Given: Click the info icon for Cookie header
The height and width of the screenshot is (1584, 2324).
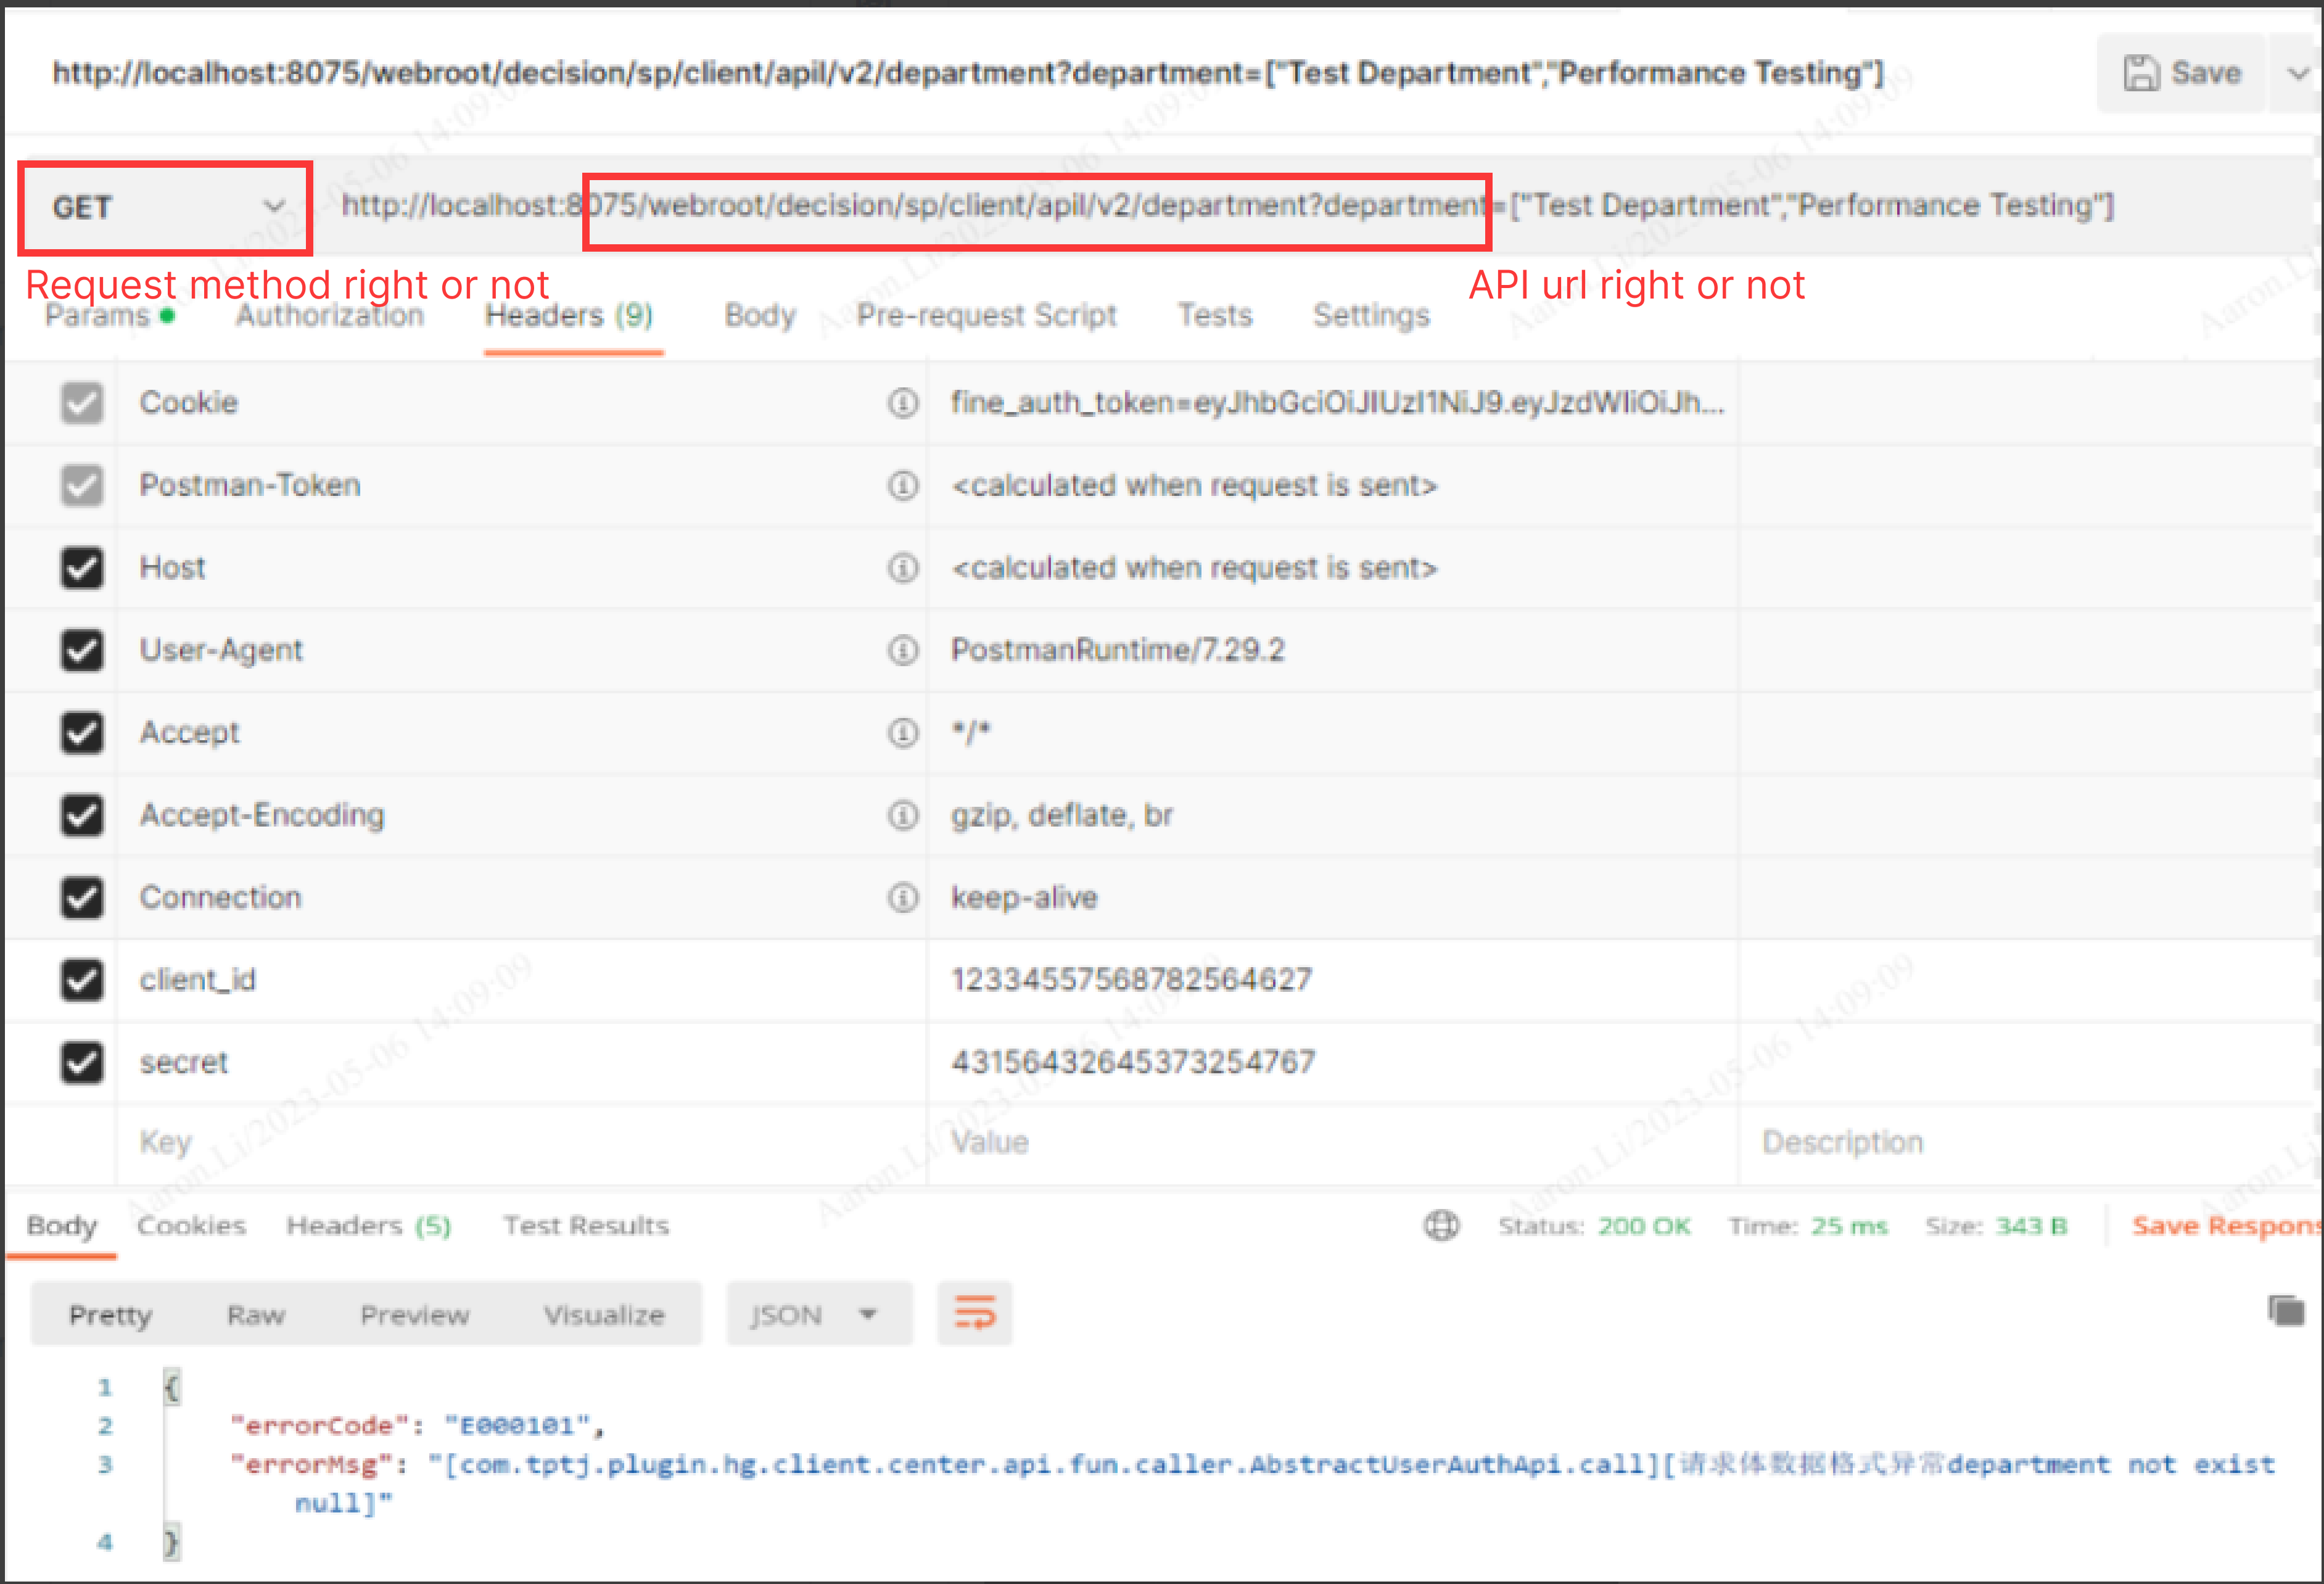Looking at the screenshot, I should point(903,403).
